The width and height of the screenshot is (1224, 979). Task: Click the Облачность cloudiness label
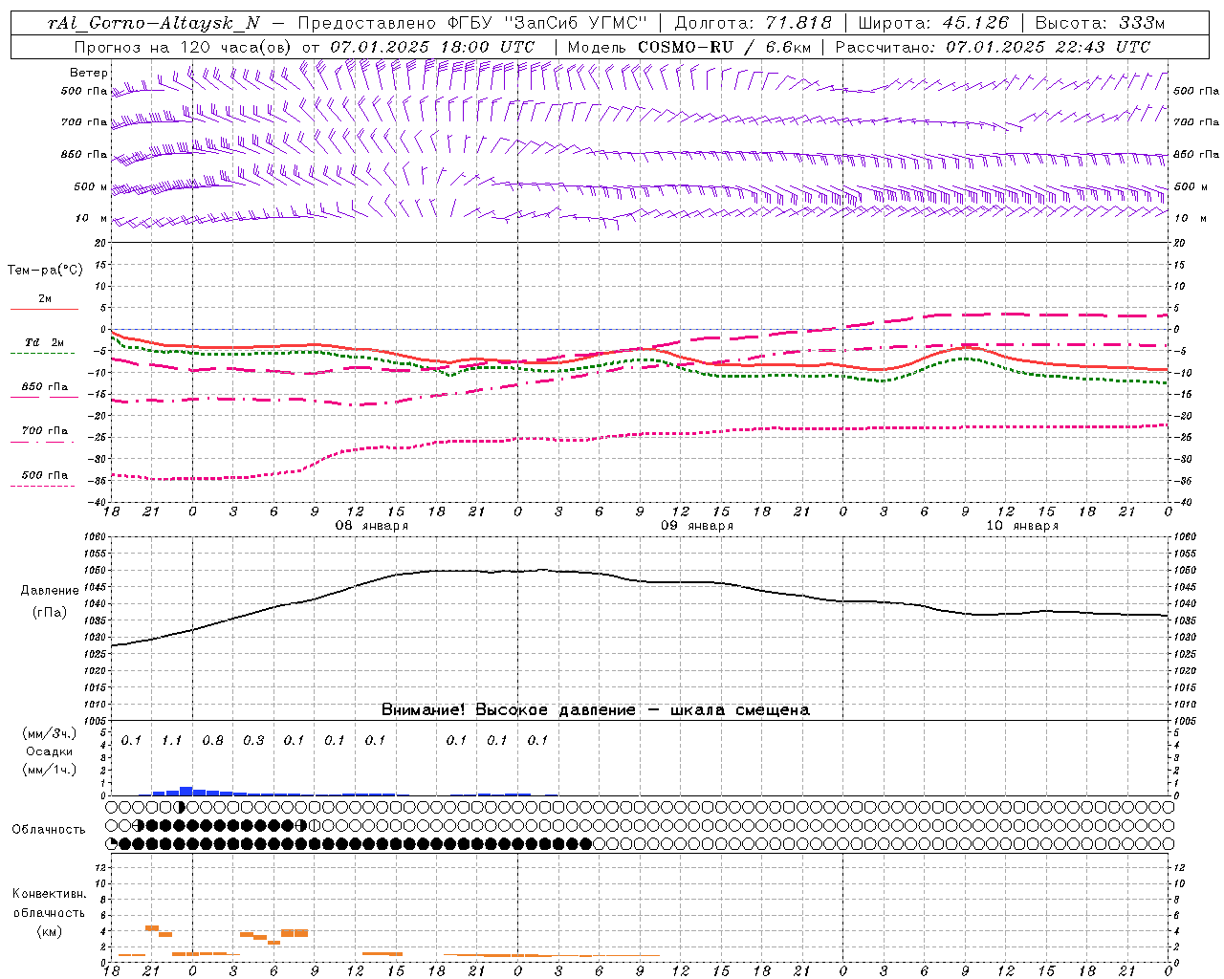click(49, 830)
